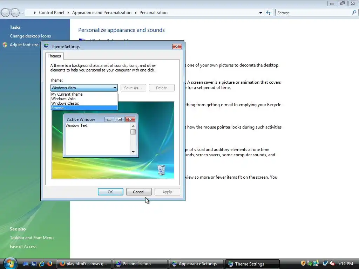Select Browse... in theme list

84,108
